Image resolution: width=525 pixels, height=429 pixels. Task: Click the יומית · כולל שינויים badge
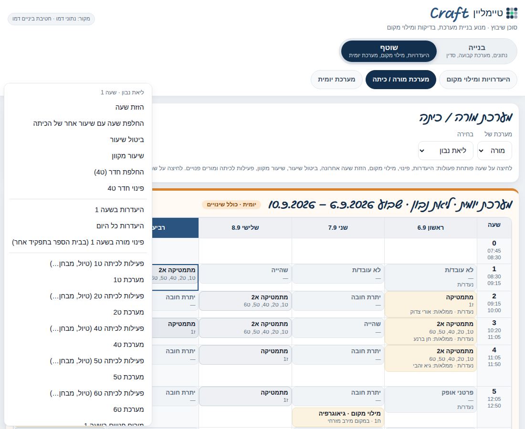[231, 204]
